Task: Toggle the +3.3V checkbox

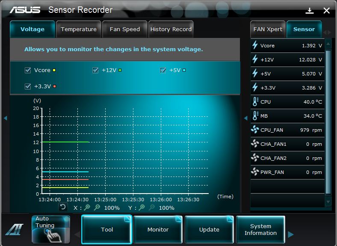Action: point(28,87)
